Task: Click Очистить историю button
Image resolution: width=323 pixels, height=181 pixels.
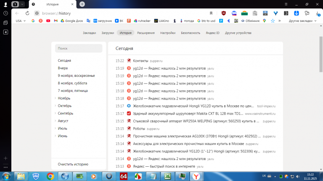Action: 73,164
